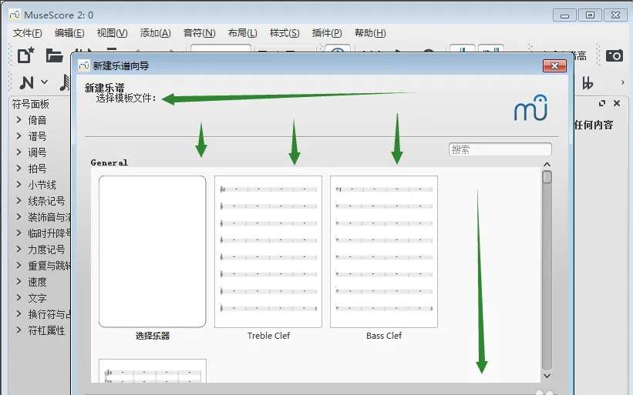Close the 新建乐谱向导 dialog

554,65
